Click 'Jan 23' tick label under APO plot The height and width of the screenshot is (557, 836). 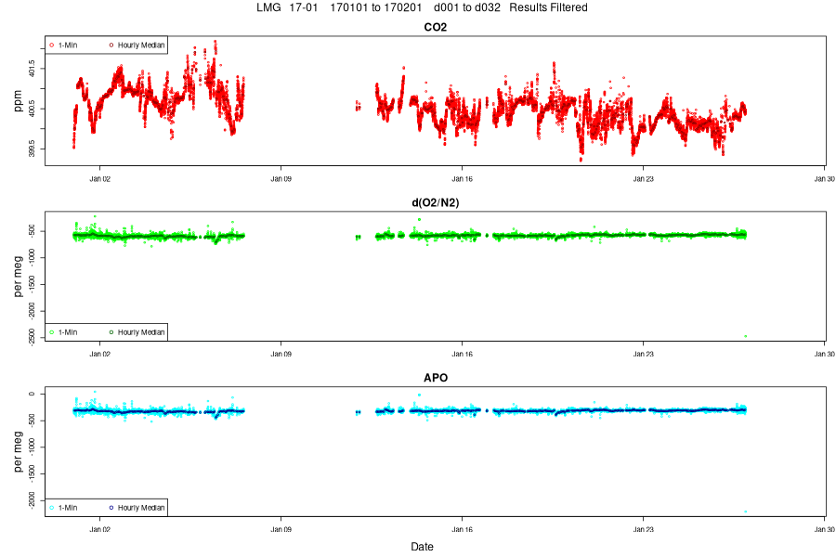[644, 529]
